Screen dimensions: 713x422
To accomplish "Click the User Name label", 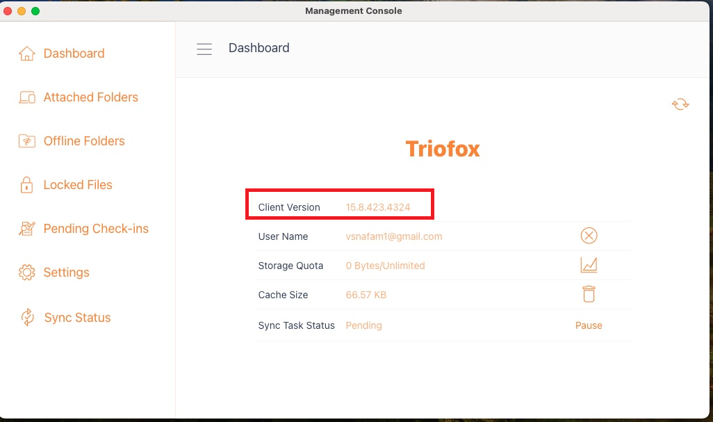I will click(x=283, y=236).
